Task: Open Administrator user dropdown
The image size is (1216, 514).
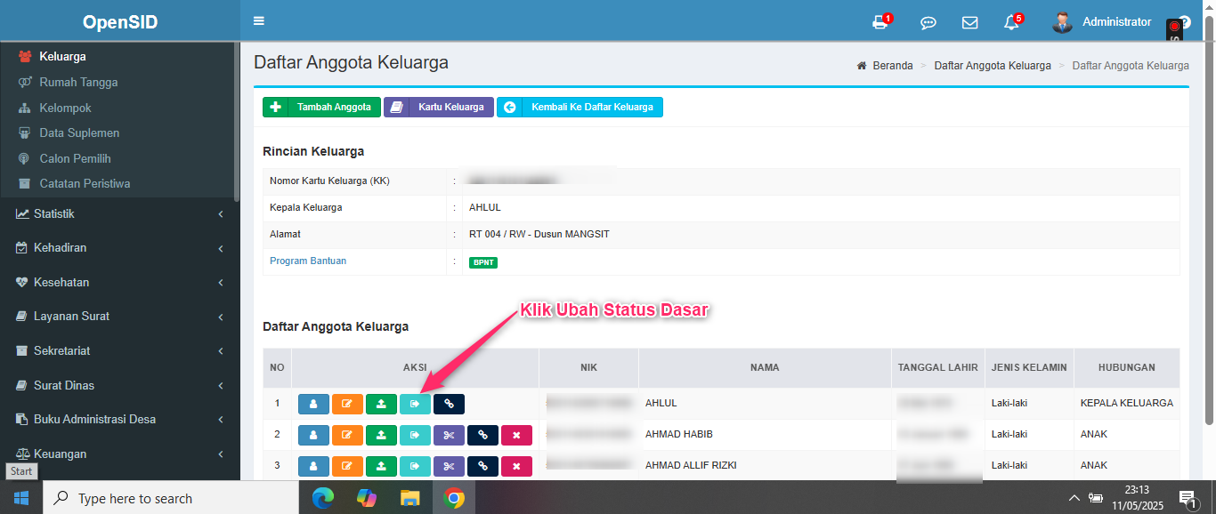Action: coord(1101,22)
